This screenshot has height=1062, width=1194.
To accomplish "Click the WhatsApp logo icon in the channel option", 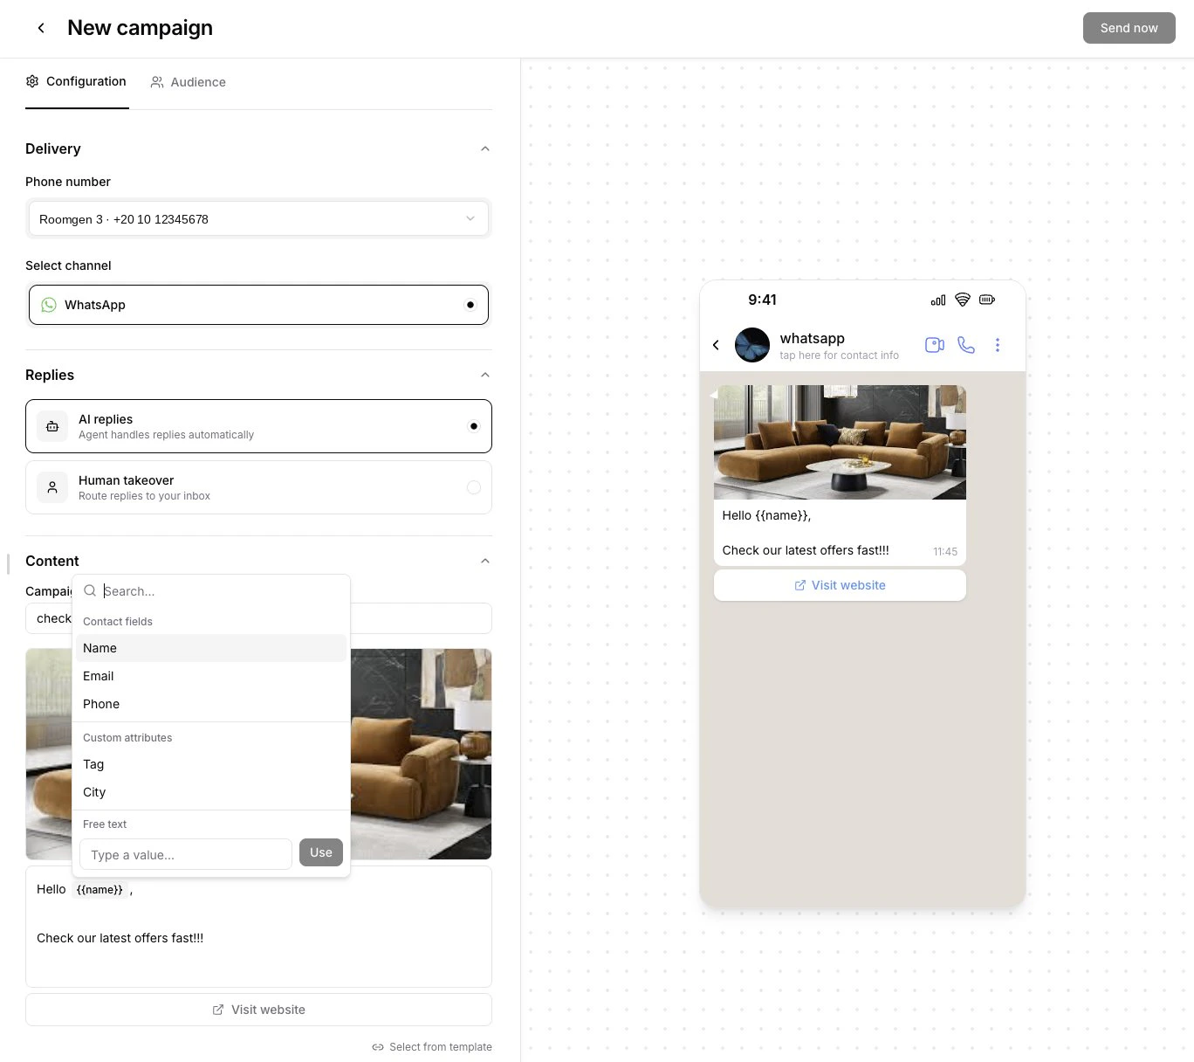I will 49,305.
